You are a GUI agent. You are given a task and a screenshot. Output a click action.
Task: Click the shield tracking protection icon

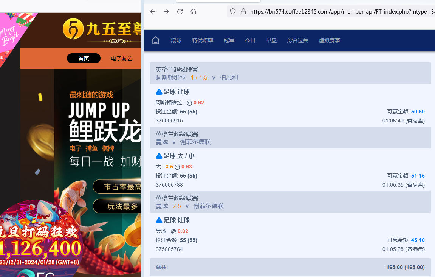[x=233, y=12]
